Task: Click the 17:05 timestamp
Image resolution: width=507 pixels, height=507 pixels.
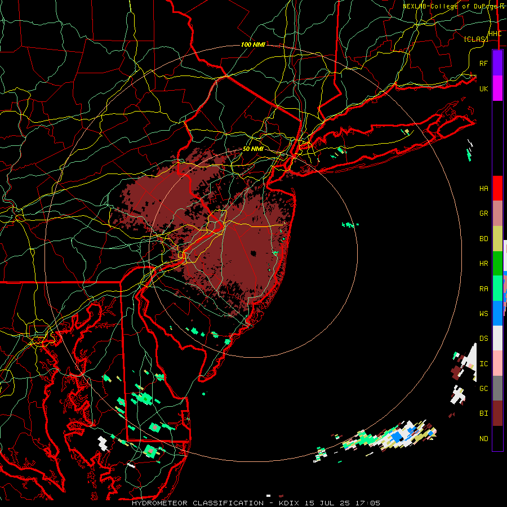Action: 369,503
